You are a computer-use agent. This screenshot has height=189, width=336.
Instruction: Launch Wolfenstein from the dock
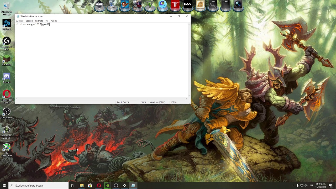click(175, 5)
